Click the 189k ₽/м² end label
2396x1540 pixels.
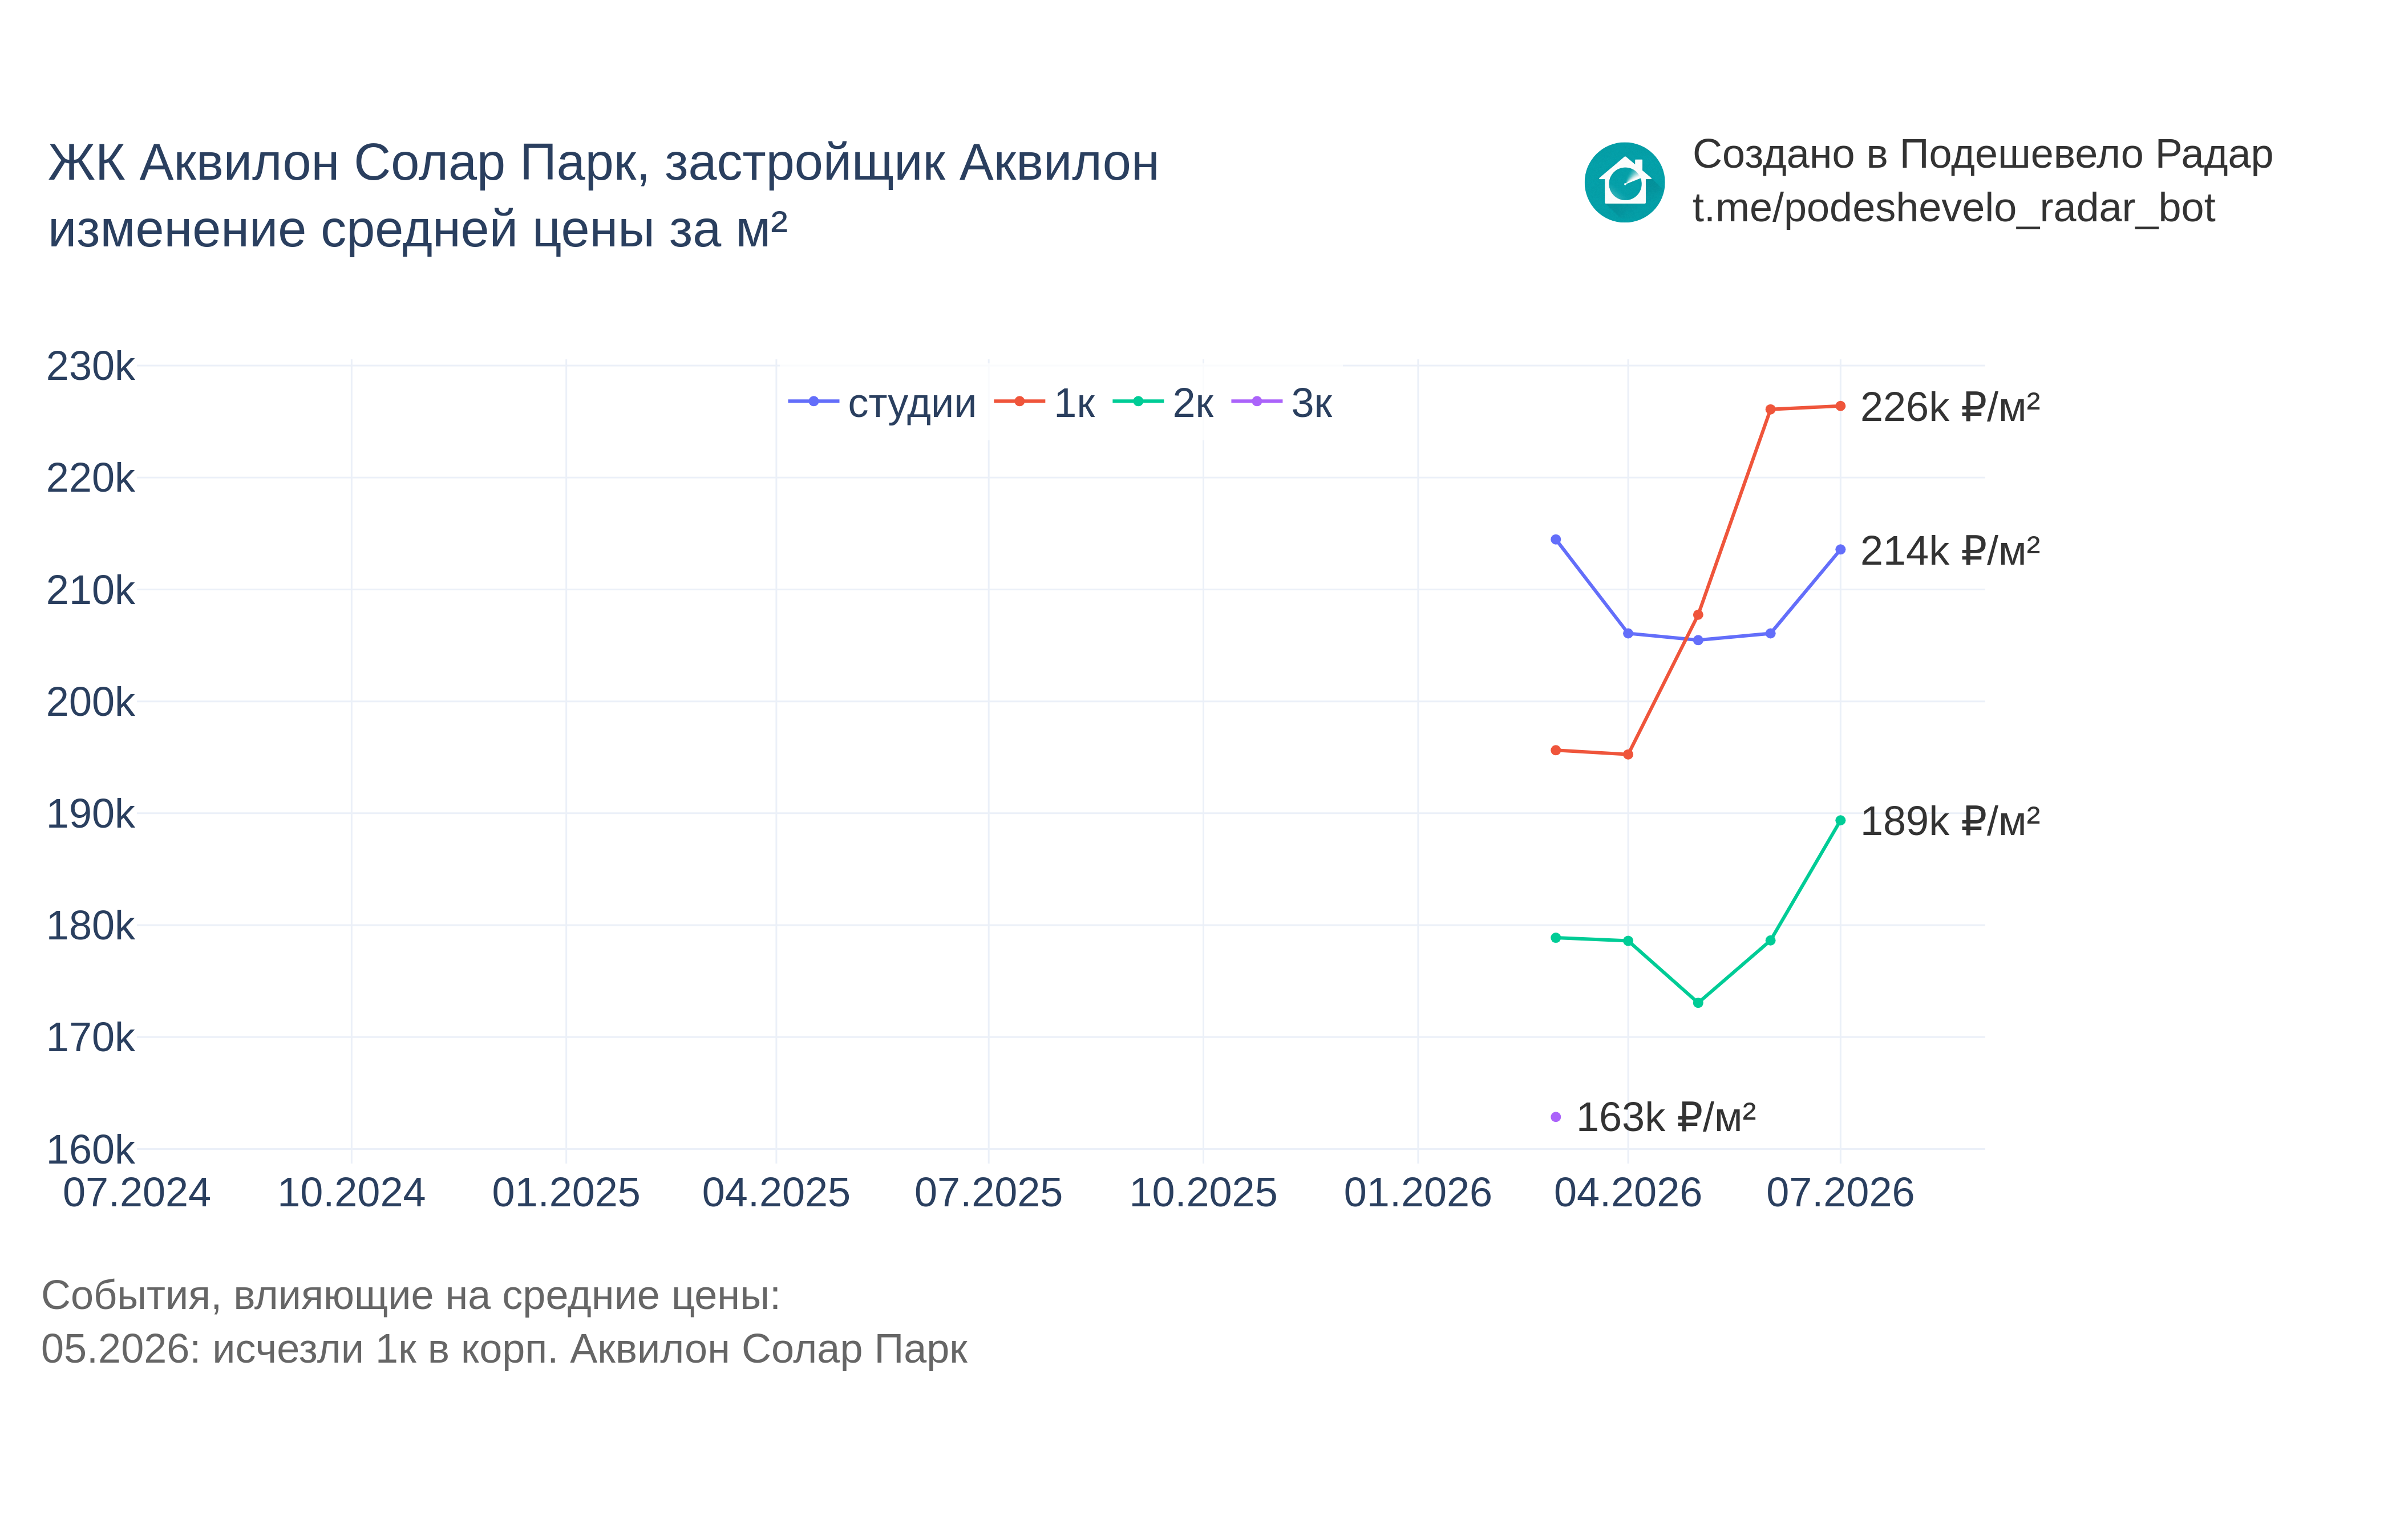[x=1949, y=821]
